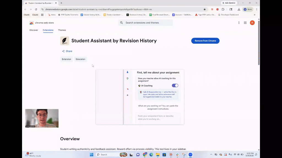The height and width of the screenshot is (158, 282).
Task: Show hidden system tray icons
Action: pyautogui.click(x=211, y=154)
